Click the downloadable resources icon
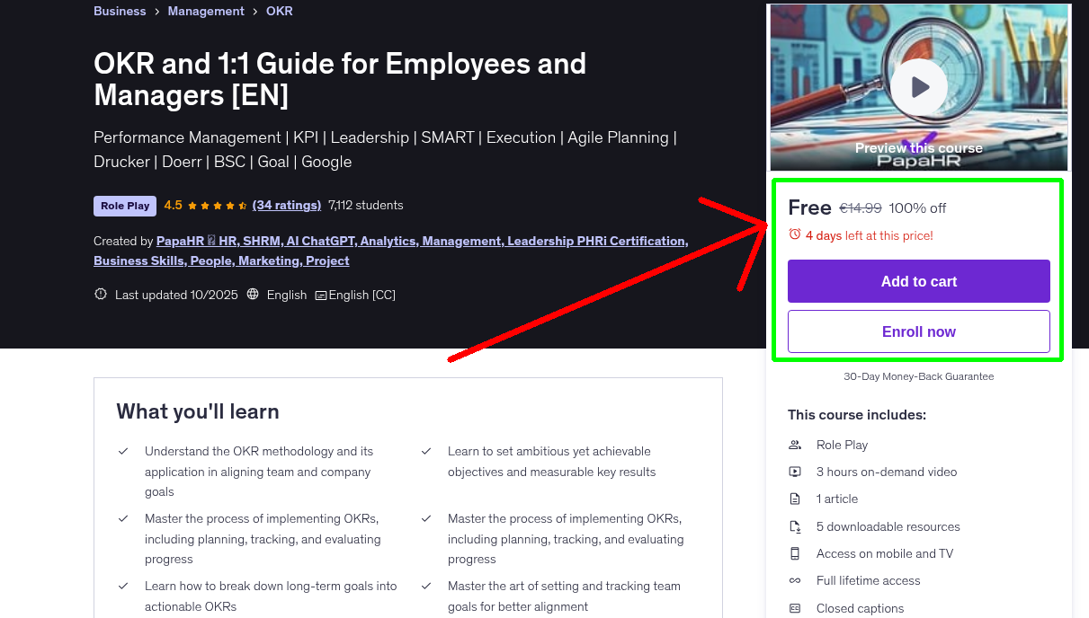Screen dimensions: 1089x618 coord(795,526)
